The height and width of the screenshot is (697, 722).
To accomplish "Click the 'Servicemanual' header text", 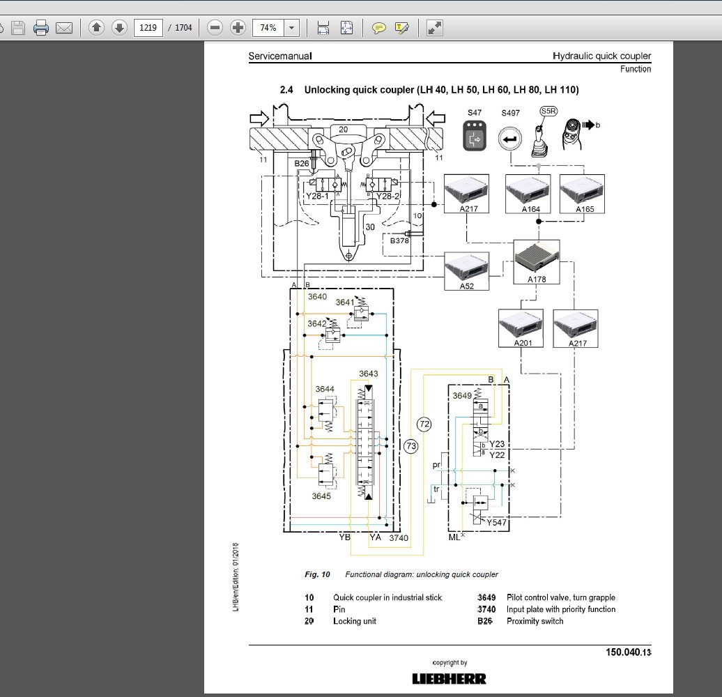I will pyautogui.click(x=280, y=56).
